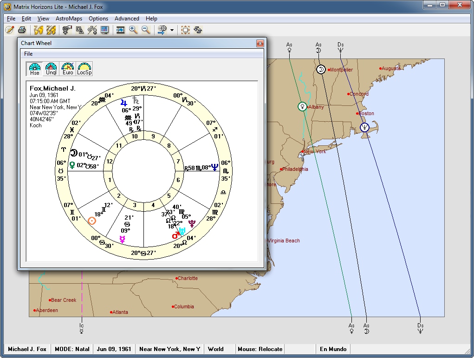Click the Montpelier city label on map
The width and height of the screenshot is (474, 358).
(x=341, y=70)
